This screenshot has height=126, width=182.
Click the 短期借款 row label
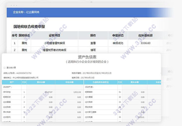89,92
